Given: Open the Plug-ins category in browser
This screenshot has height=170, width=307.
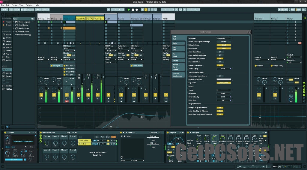Looking at the screenshot, I should [x=7, y=54].
